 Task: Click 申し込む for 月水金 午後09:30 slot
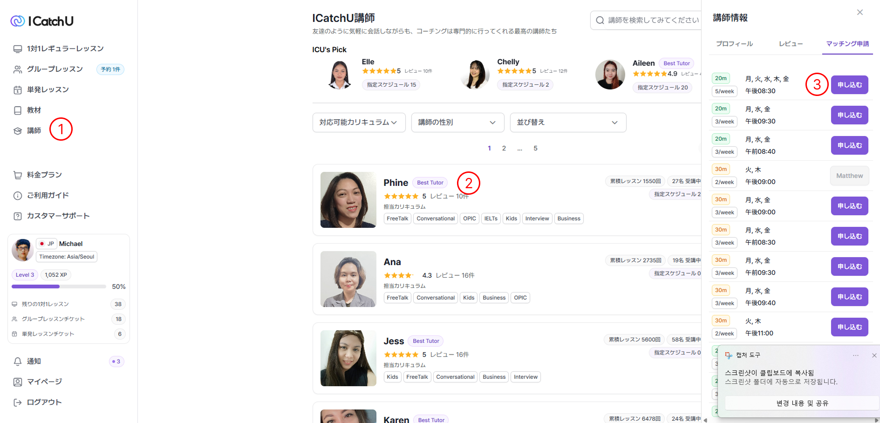pyautogui.click(x=850, y=115)
